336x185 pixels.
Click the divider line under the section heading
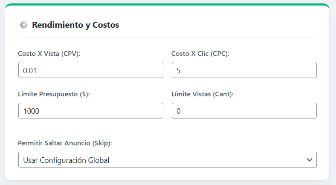167,37
